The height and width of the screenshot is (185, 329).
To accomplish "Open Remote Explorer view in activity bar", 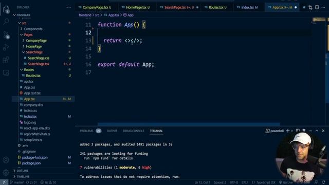I will pos(6,73).
